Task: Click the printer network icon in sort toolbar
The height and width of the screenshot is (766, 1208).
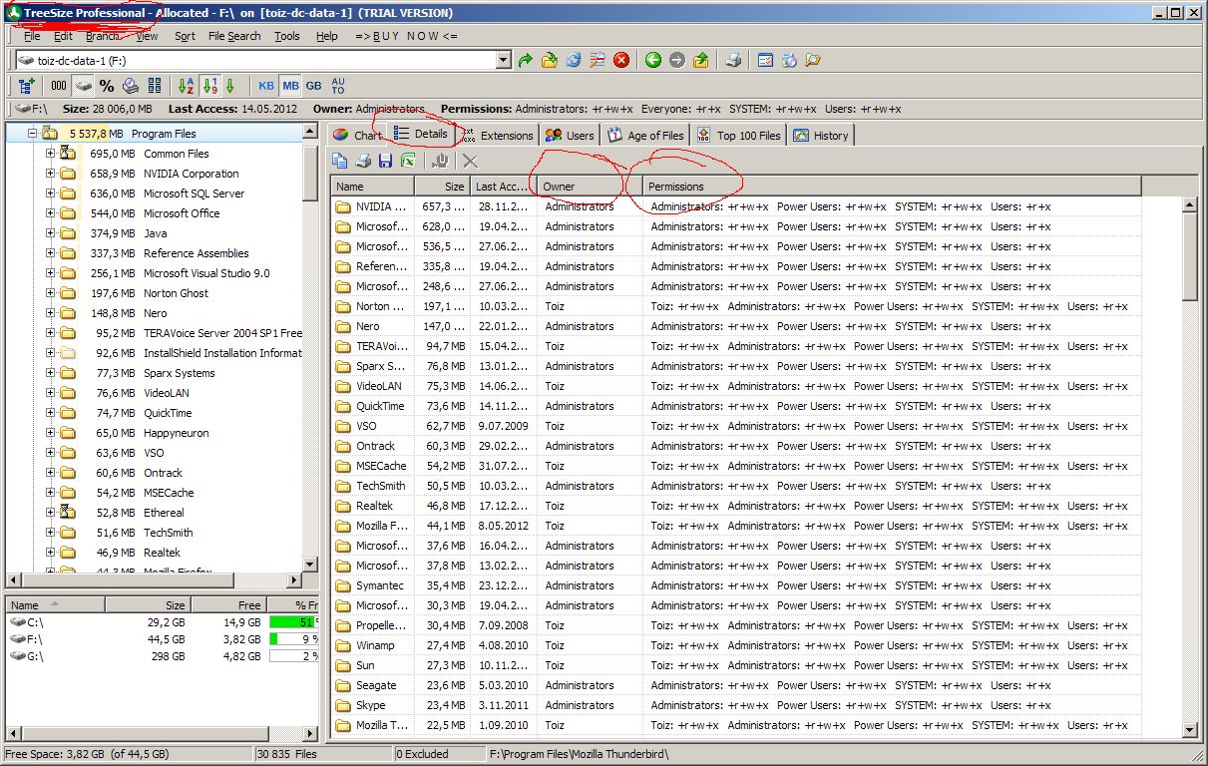Action: pyautogui.click(x=131, y=86)
